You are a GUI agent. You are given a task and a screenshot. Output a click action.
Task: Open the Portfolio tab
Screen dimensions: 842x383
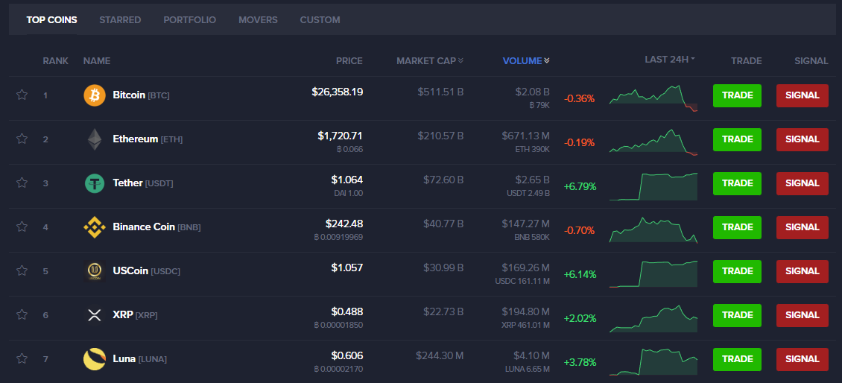coord(189,20)
